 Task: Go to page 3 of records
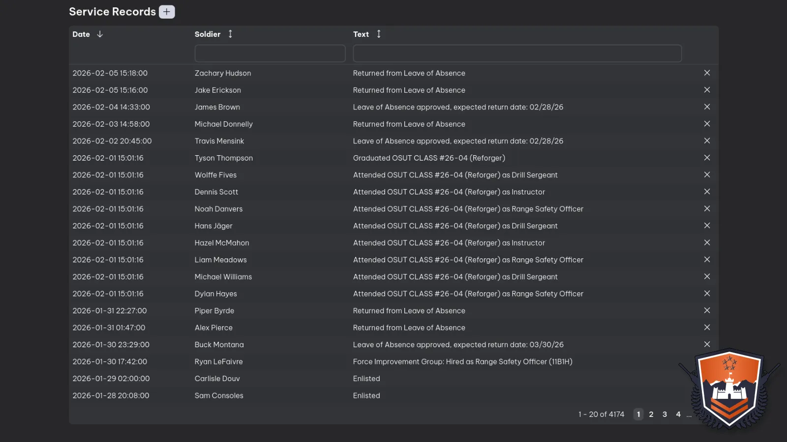coord(665,414)
